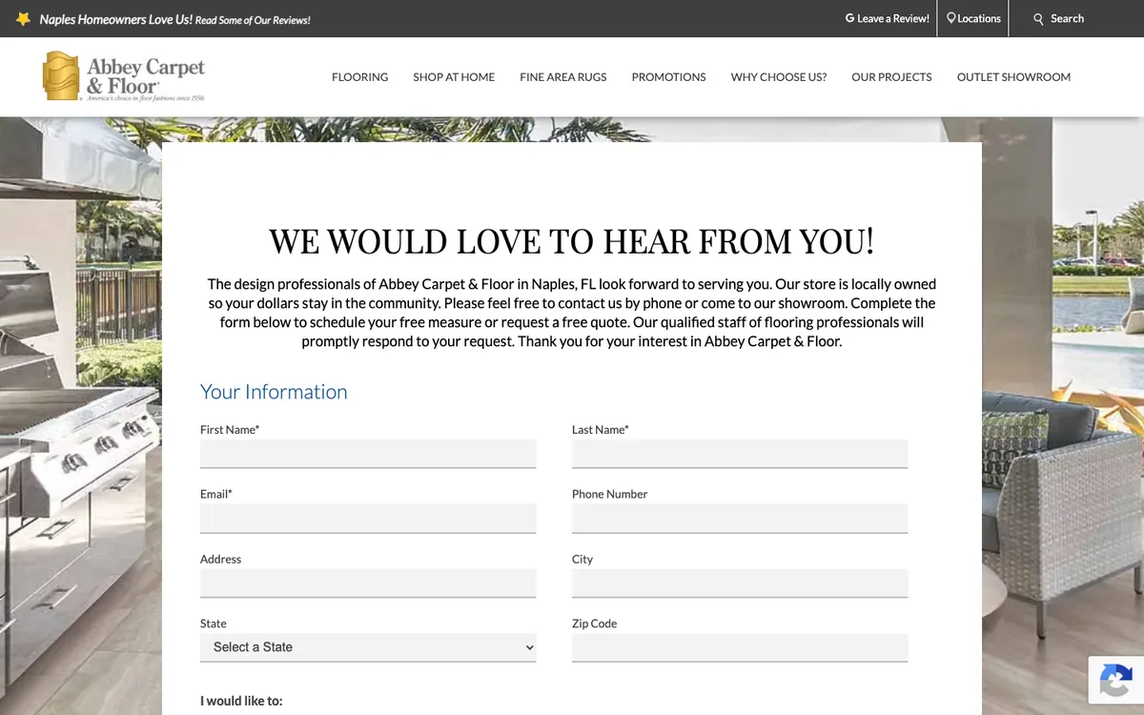Open the Locations link
1144x715 pixels.
pyautogui.click(x=979, y=18)
